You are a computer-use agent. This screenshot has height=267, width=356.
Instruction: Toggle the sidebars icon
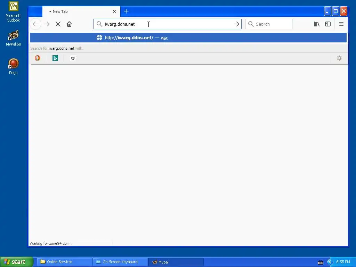(x=328, y=24)
